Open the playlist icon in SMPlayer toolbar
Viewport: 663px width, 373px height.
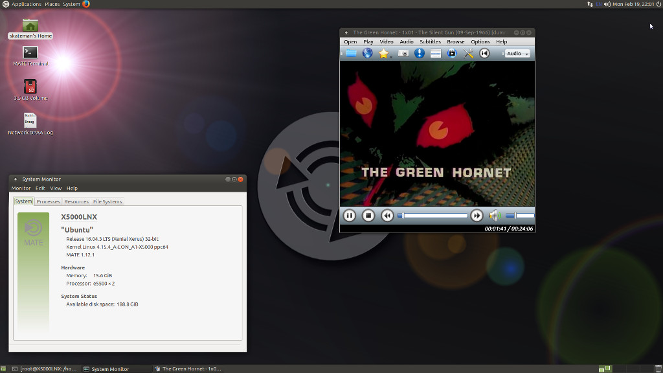pos(436,53)
